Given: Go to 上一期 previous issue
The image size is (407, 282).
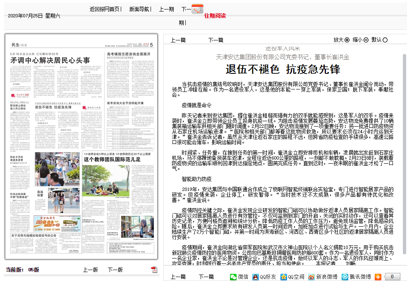Looking at the screenshot, I should click(x=166, y=9).
